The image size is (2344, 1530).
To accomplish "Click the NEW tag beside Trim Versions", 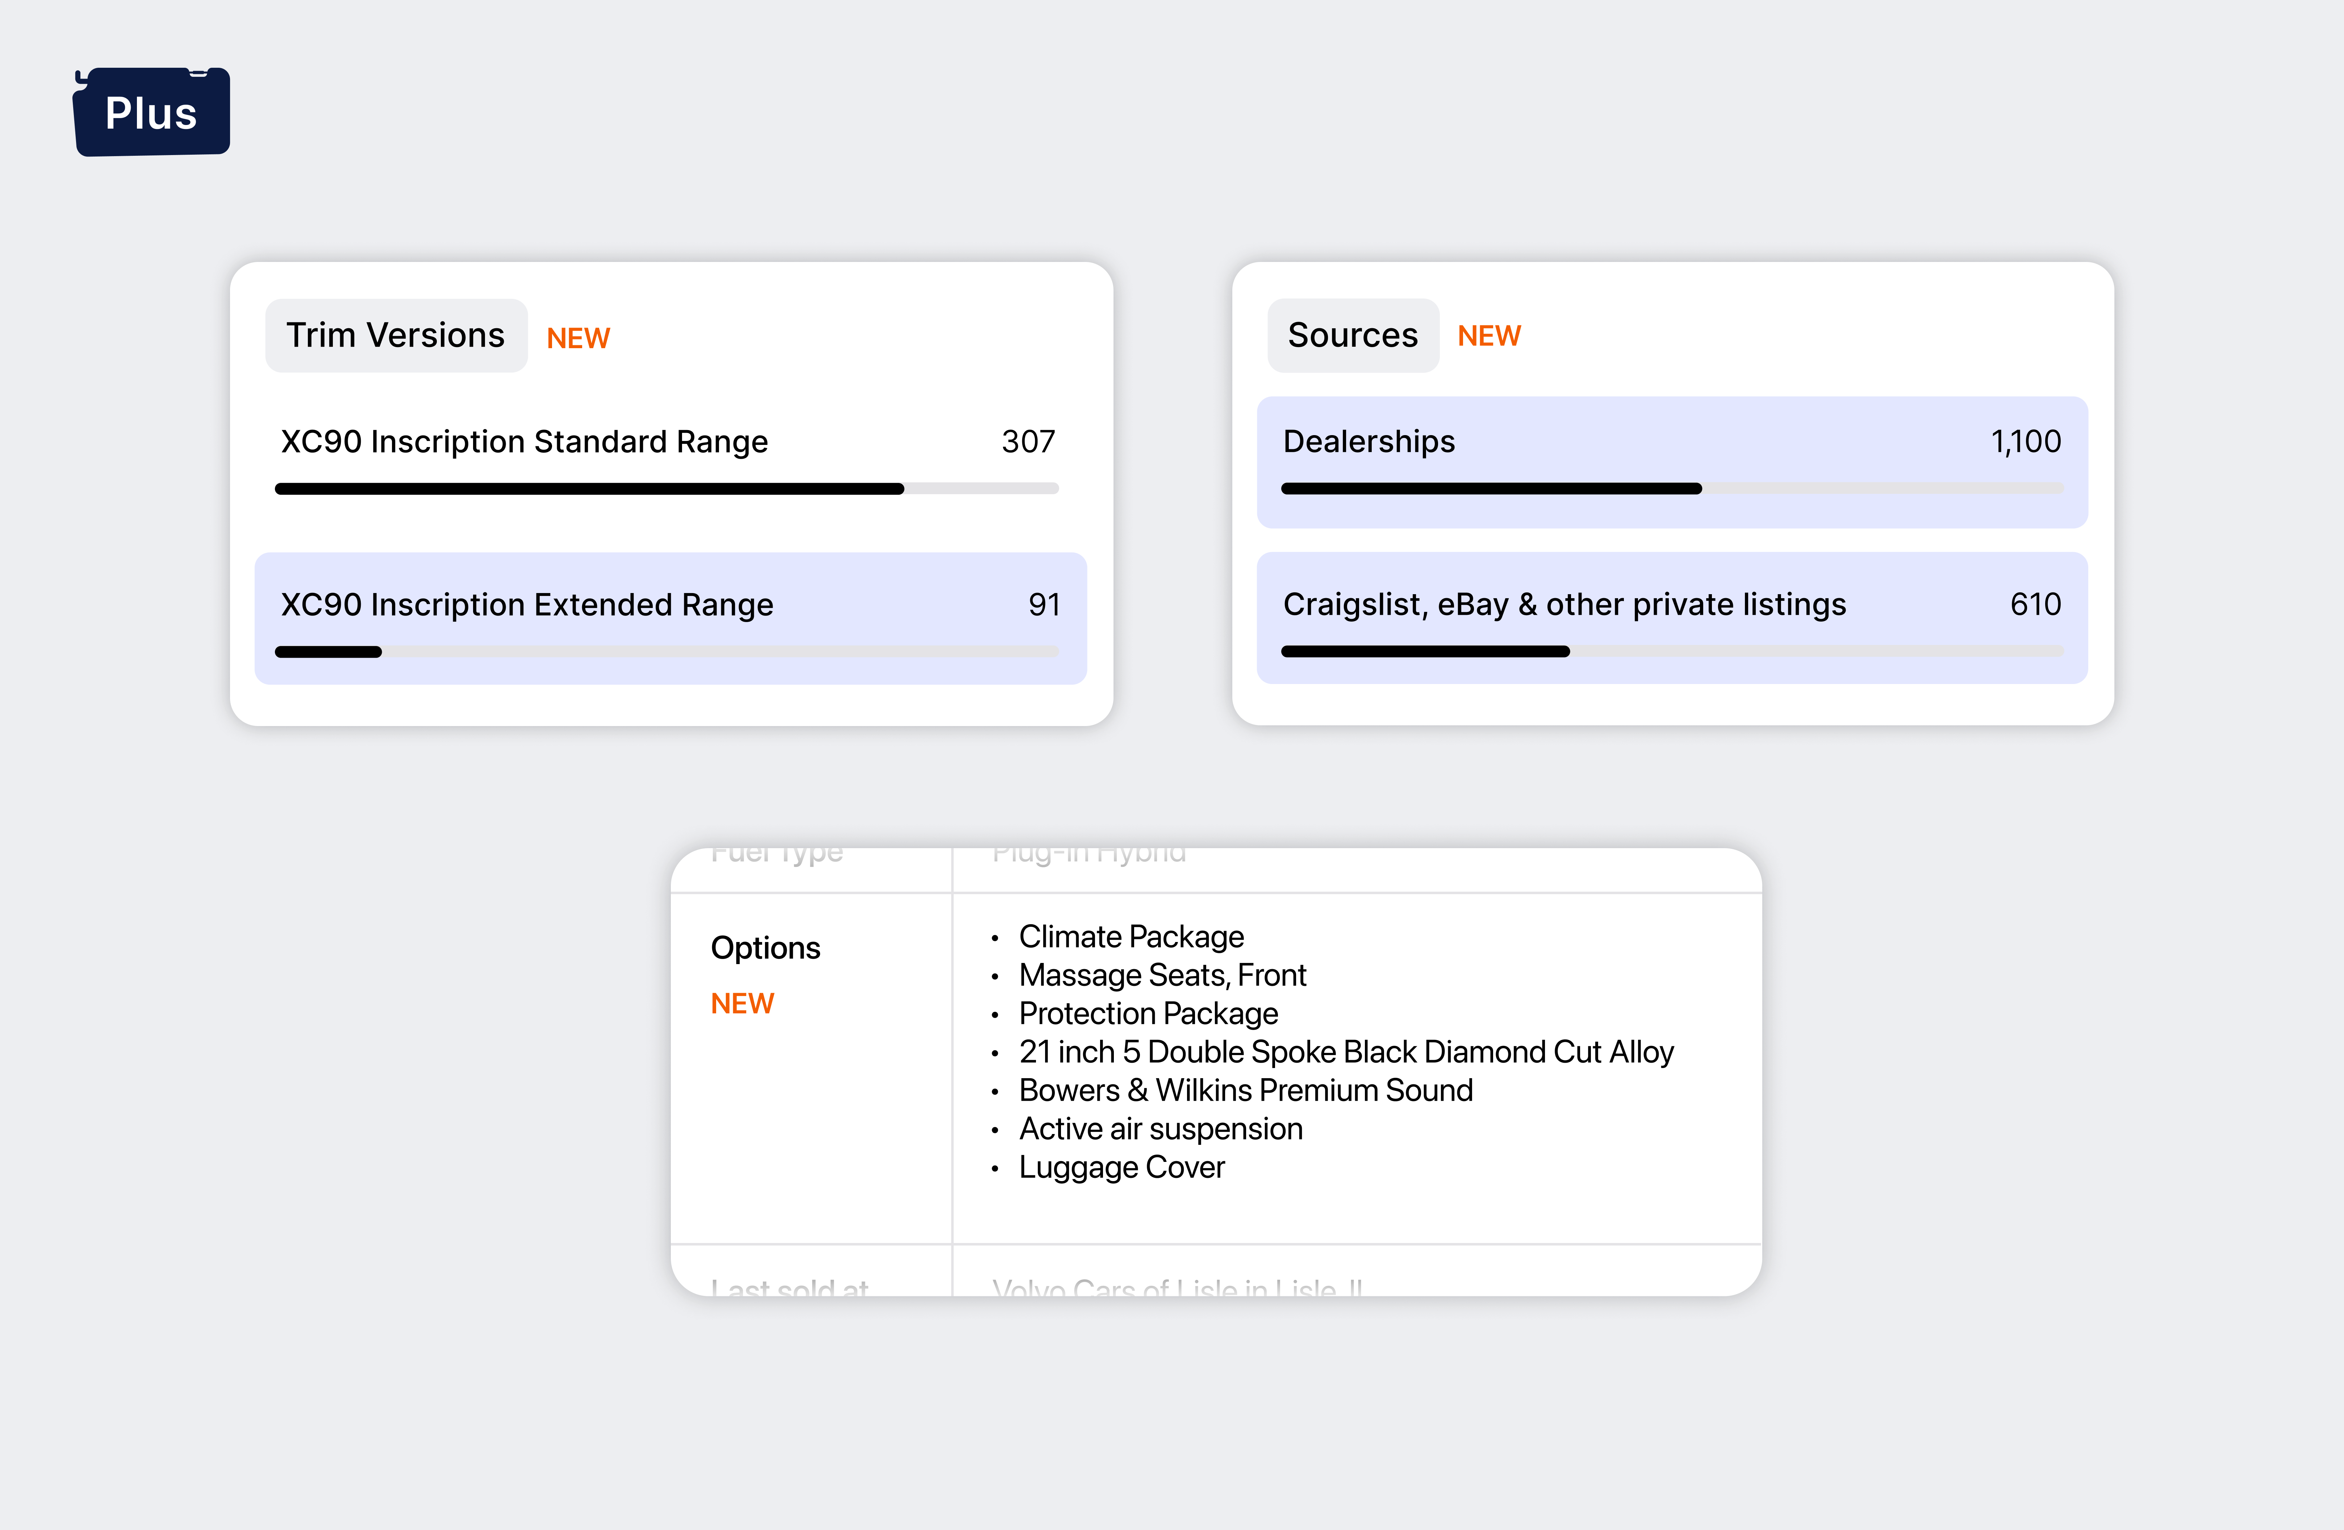I will tap(578, 339).
